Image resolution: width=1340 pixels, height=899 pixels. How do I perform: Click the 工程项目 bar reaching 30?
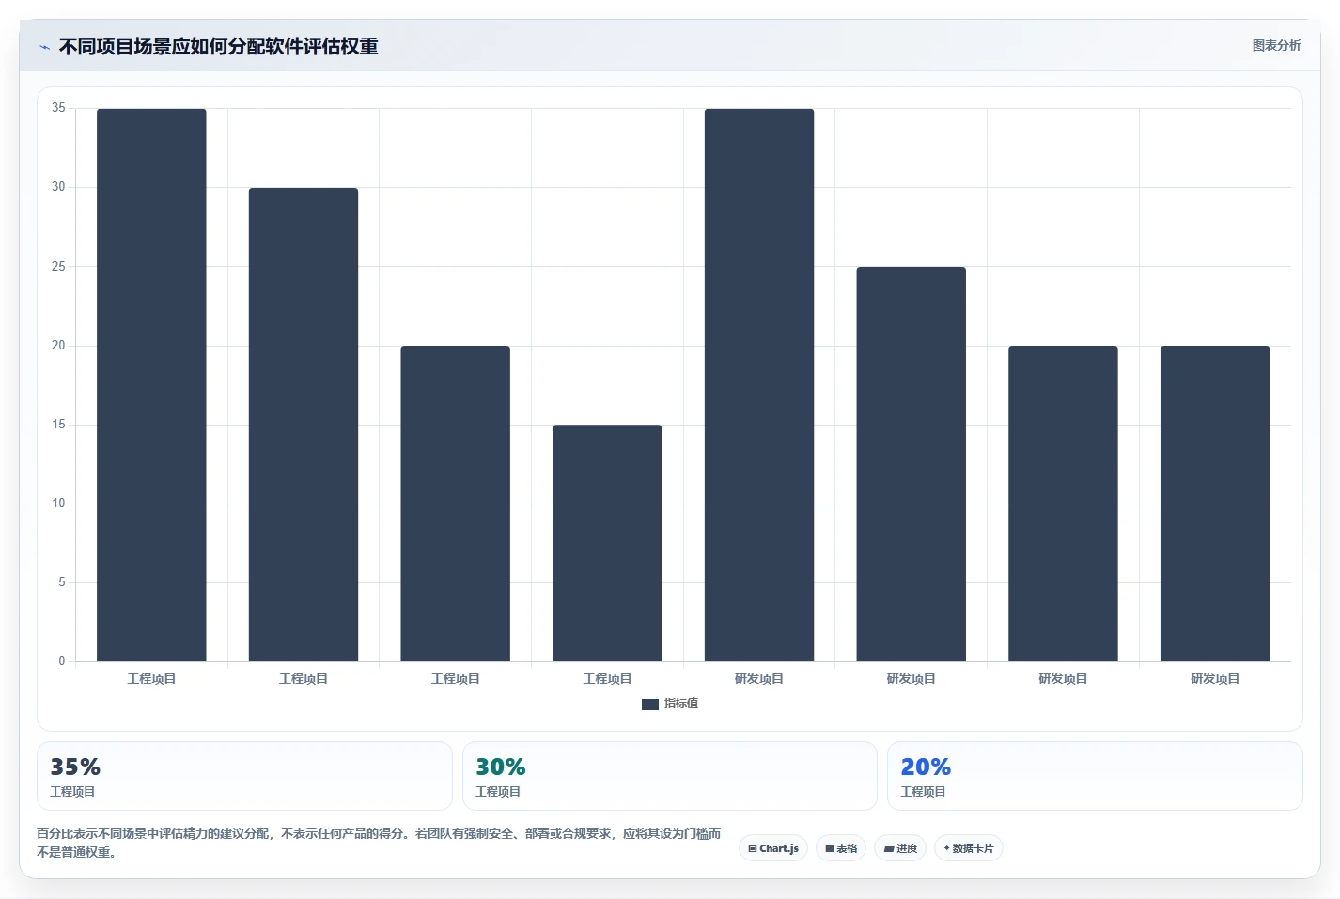click(304, 425)
